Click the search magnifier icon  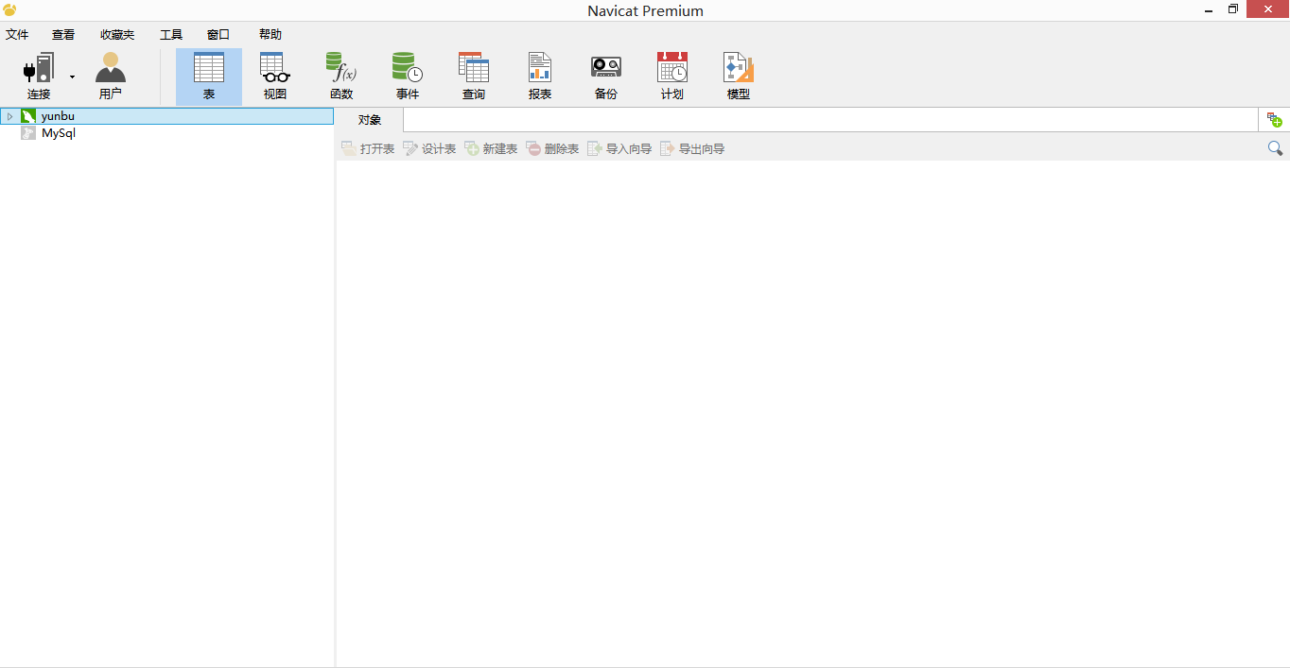[1274, 148]
